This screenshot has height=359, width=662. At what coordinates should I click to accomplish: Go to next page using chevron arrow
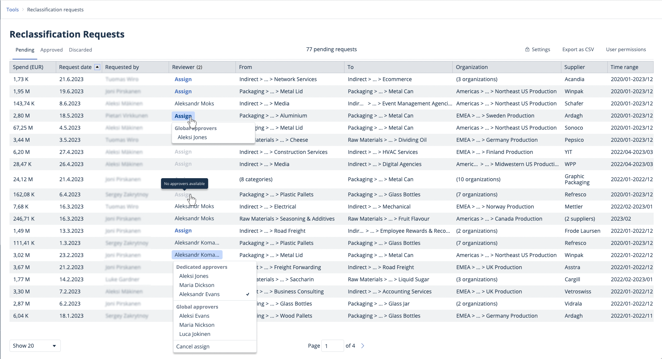363,346
